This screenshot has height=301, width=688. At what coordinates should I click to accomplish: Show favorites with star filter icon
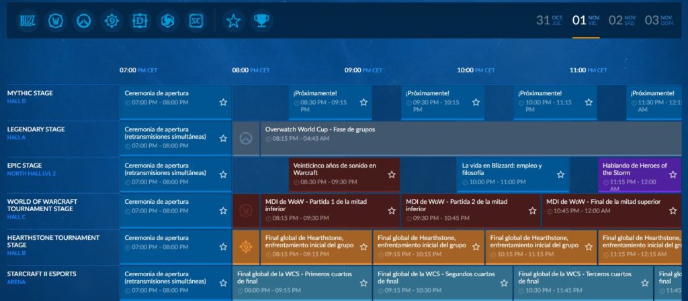click(233, 21)
